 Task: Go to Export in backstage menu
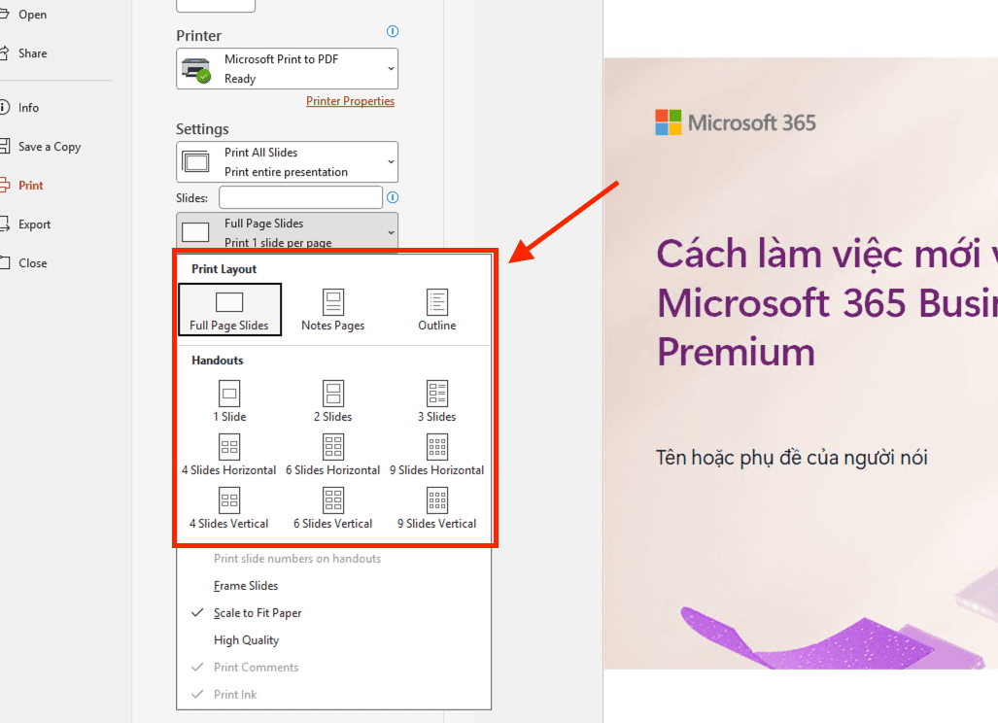pyautogui.click(x=26, y=224)
